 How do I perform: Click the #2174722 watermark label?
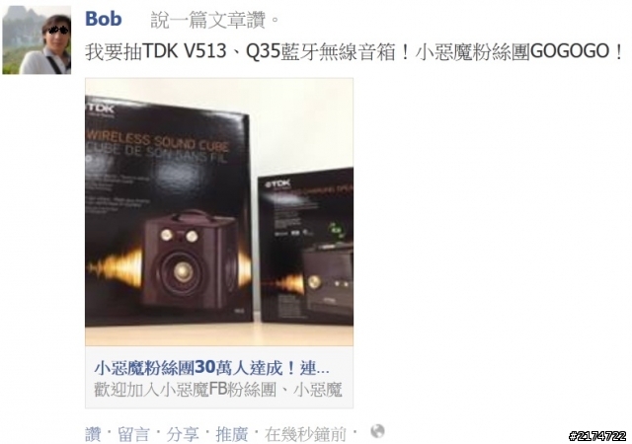click(597, 435)
